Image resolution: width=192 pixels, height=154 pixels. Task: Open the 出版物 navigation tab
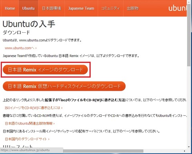pos(132,8)
